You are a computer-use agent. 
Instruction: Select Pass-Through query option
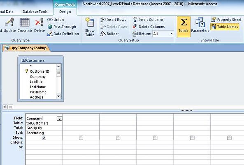pyautogui.click(x=62, y=27)
